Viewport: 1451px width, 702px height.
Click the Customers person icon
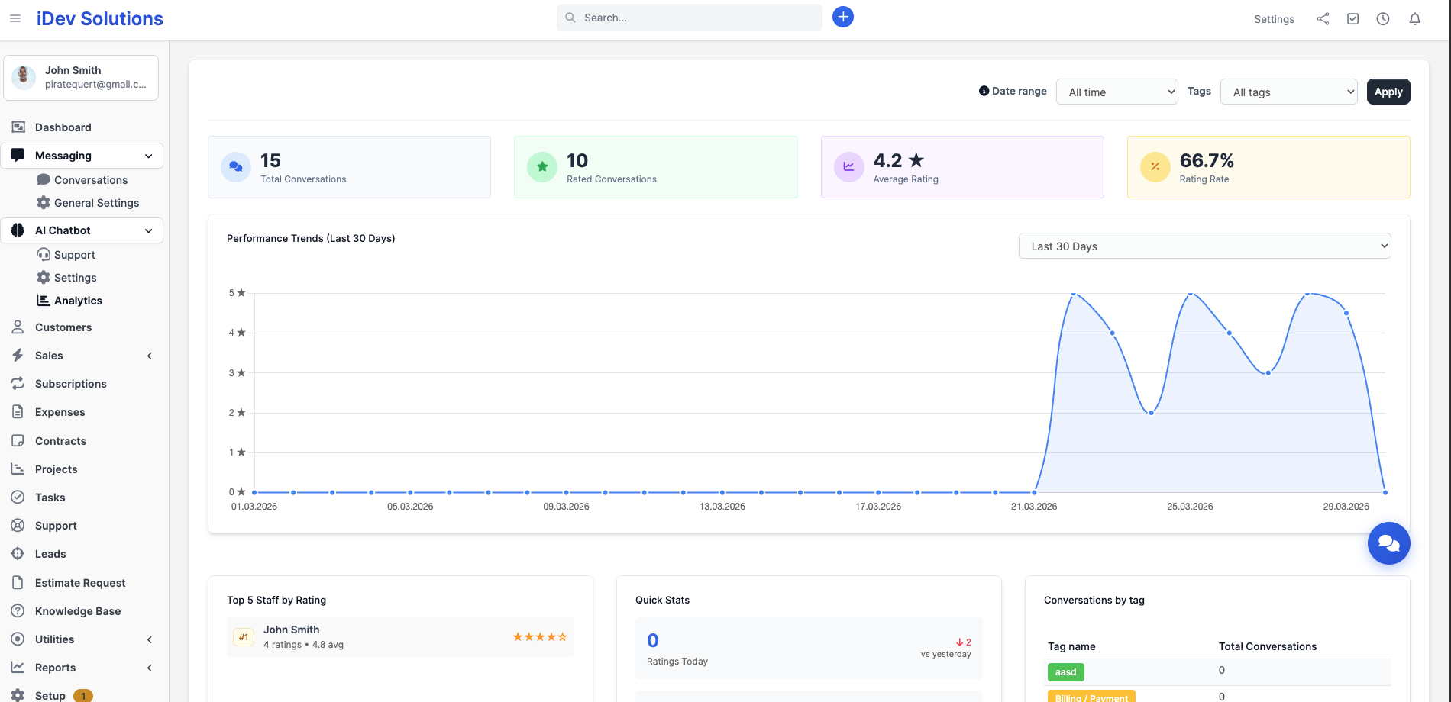(18, 327)
